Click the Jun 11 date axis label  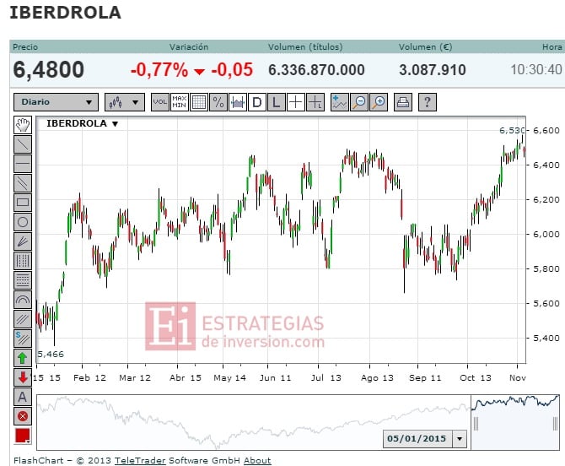coord(275,377)
